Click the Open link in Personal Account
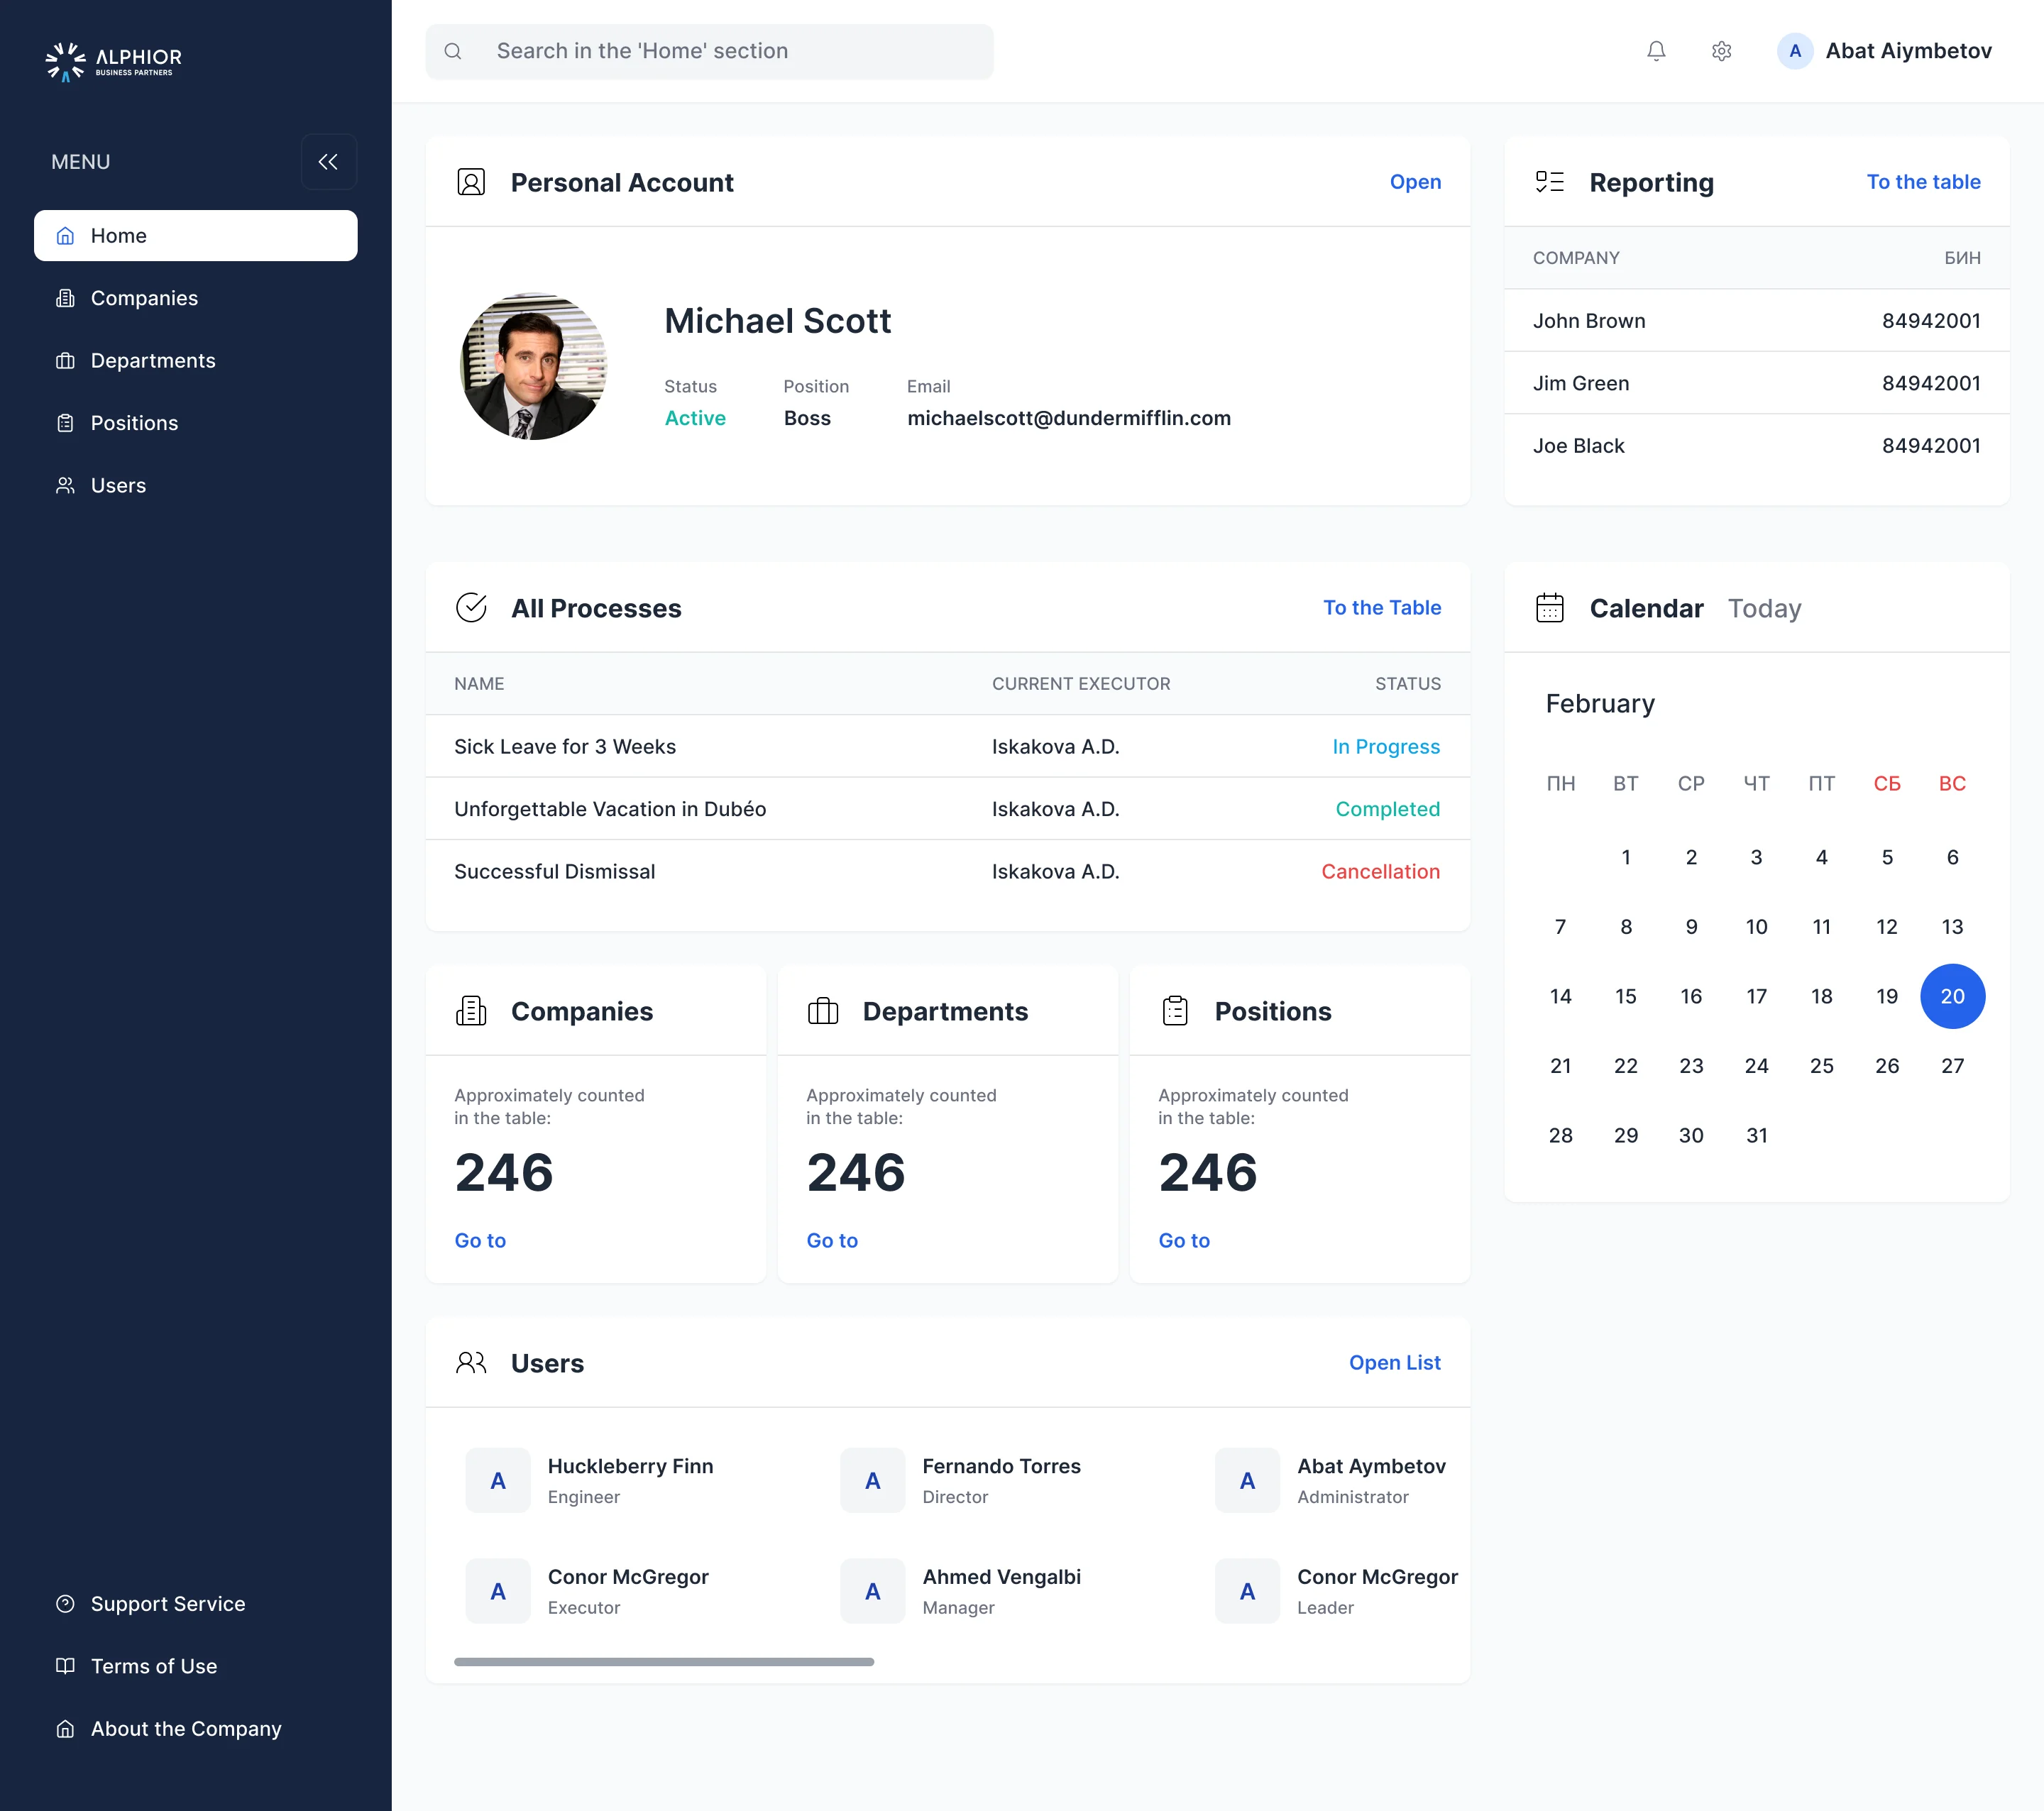The image size is (2044, 1811). (1415, 182)
